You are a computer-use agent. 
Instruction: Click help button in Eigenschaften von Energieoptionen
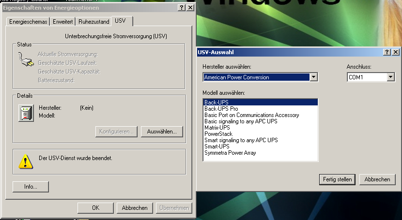coord(182,8)
